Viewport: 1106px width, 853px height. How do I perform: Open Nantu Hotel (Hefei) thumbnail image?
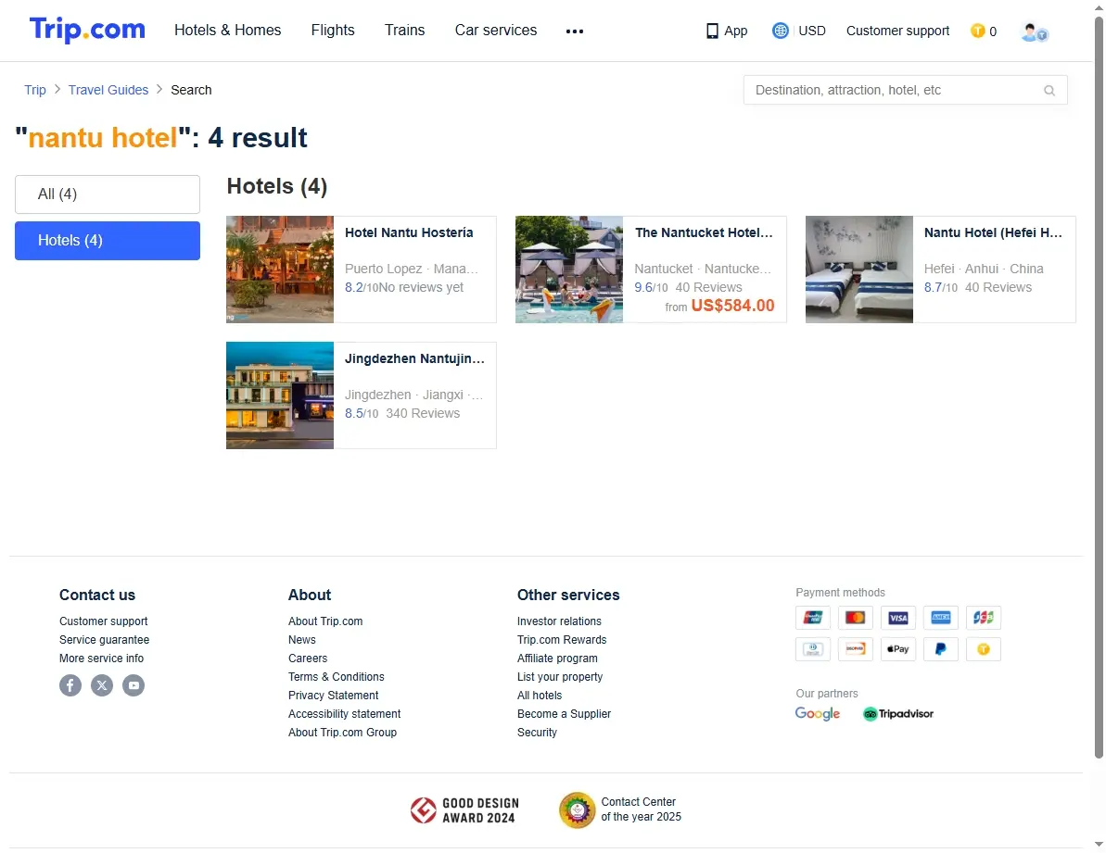(x=859, y=270)
